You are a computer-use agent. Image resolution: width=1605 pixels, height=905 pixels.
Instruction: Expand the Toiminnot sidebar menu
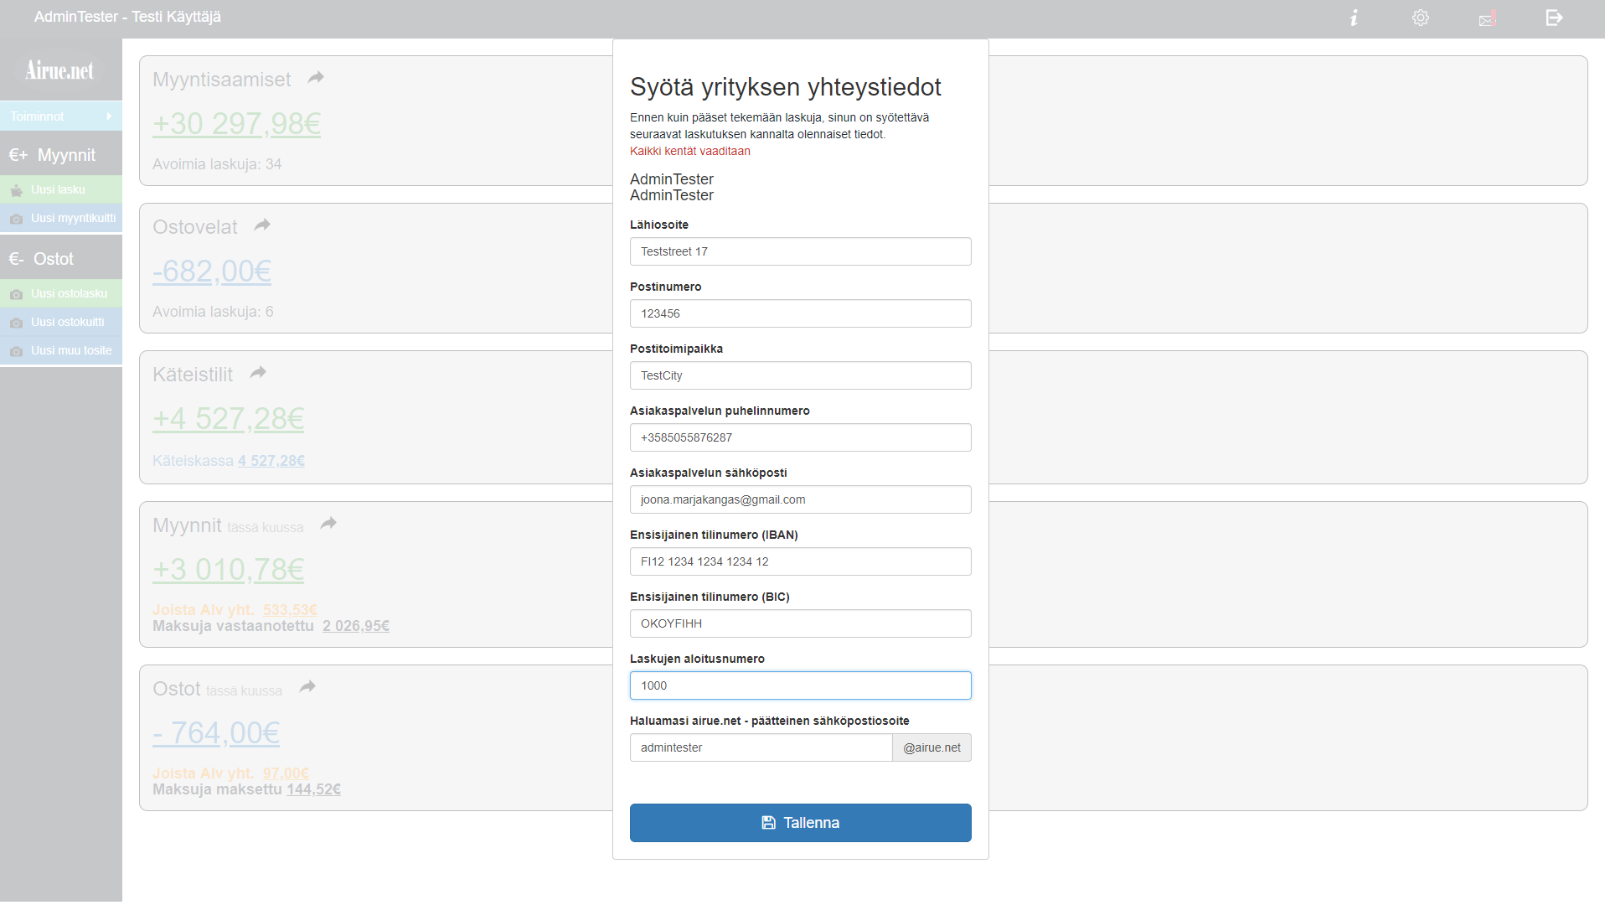[x=61, y=116]
